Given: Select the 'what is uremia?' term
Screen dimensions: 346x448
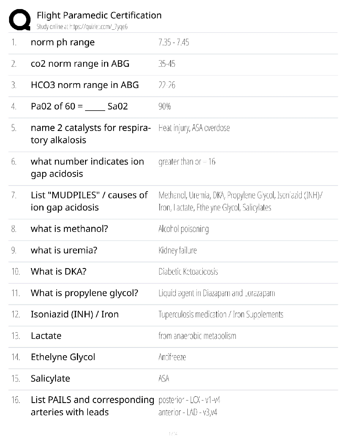Looking at the screenshot, I should pos(64,250).
